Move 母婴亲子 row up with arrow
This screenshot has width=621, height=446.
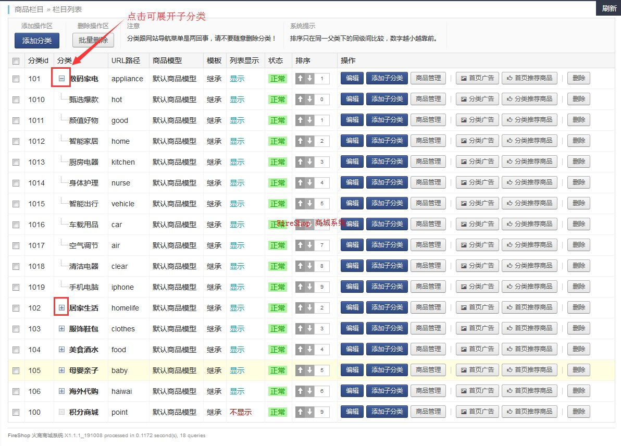(300, 370)
